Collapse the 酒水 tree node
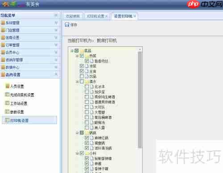 pos(77,82)
